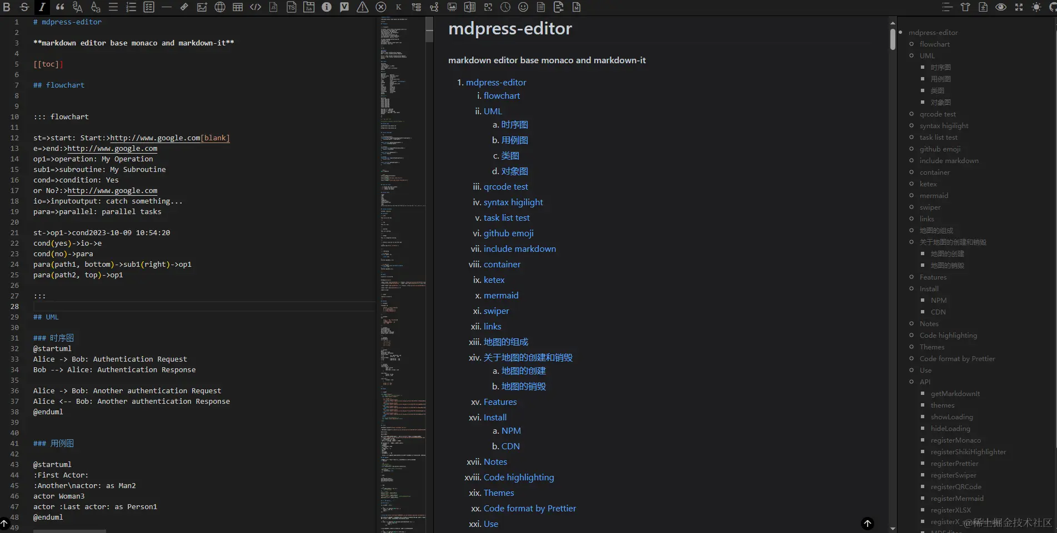Click the preview heading 'mdpress-editor'
The width and height of the screenshot is (1057, 533).
click(510, 28)
